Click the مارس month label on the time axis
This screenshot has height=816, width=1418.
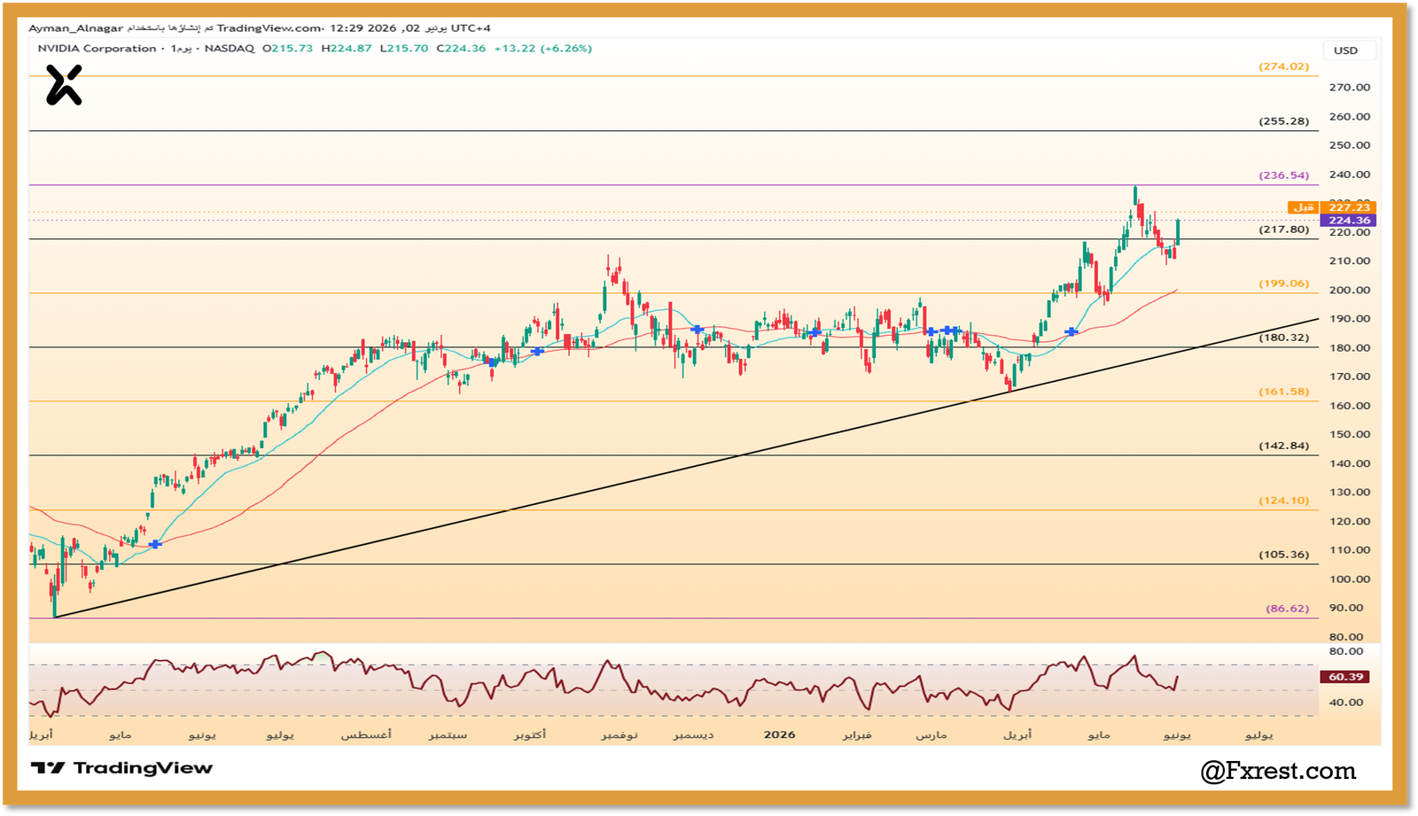(931, 735)
